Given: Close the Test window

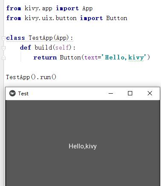Looking at the screenshot, I should [150, 93].
